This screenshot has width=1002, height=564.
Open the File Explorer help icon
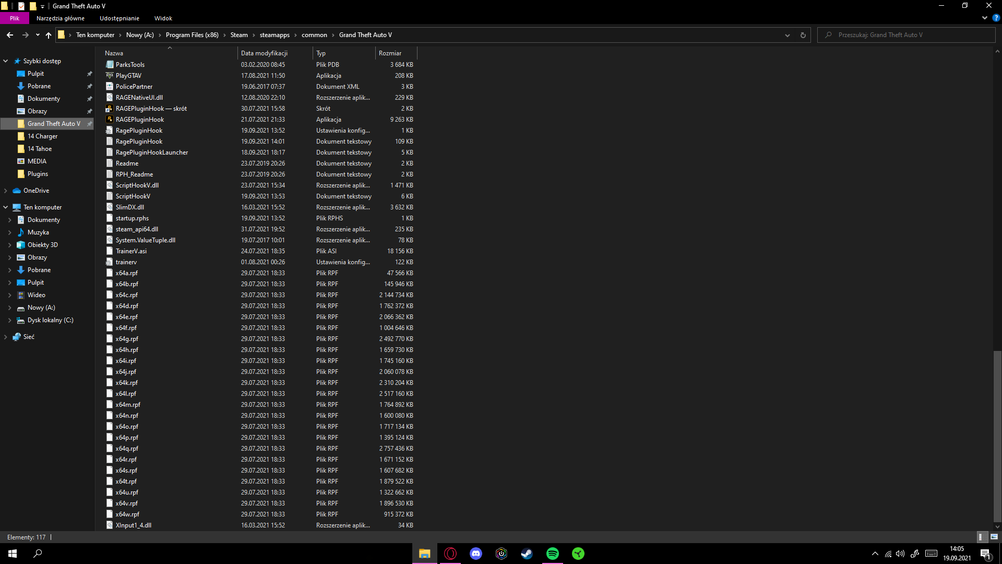(x=996, y=18)
